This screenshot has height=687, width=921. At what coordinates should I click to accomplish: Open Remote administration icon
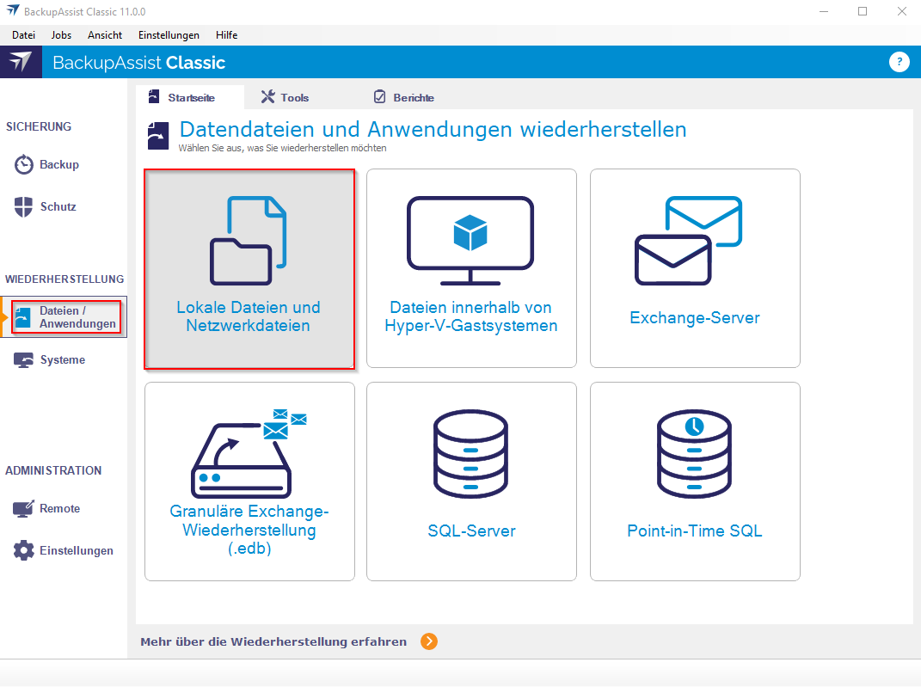tap(23, 509)
